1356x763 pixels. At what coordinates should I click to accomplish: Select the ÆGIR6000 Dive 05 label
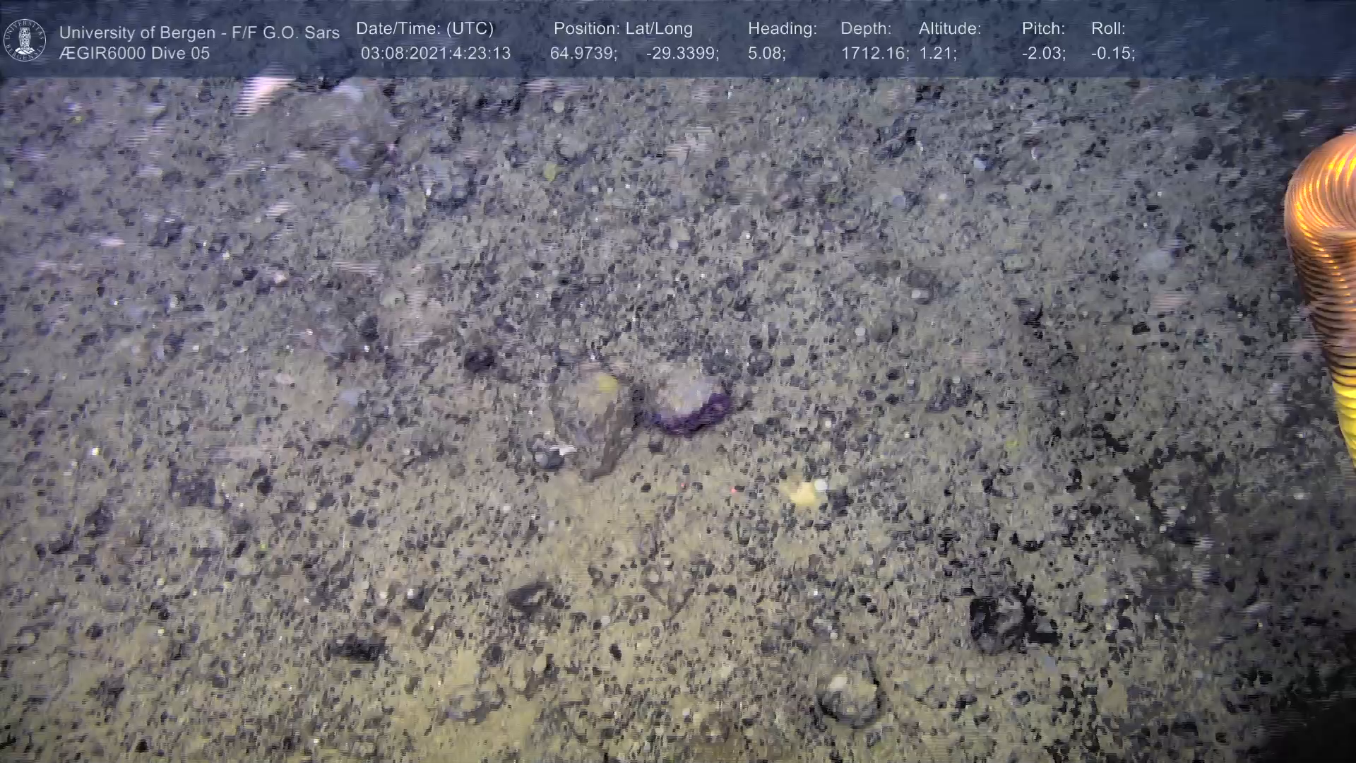[134, 53]
